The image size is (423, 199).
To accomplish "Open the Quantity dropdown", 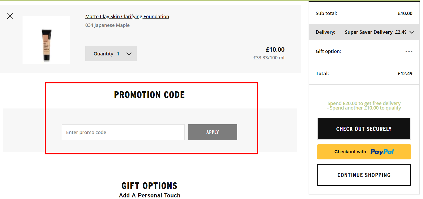I will tap(111, 54).
